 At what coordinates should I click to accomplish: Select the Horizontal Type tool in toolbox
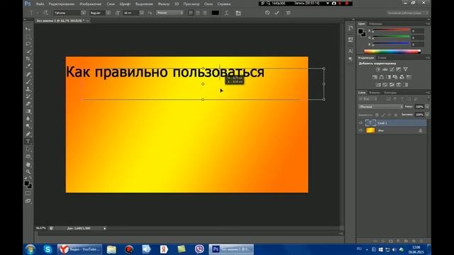tap(28, 142)
